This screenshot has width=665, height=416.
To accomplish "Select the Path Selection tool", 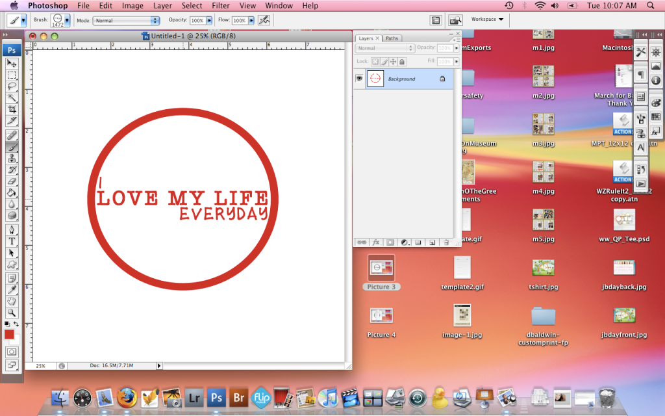I will click(12, 253).
